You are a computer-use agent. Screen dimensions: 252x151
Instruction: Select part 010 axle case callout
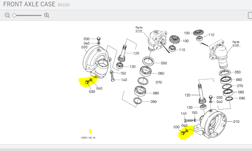pos(236,122)
